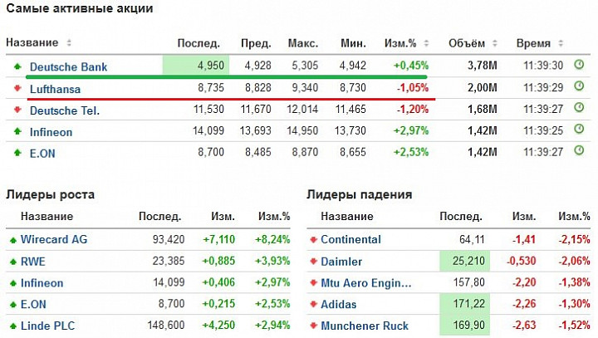This screenshot has width=598, height=338.
Task: Click the clock icon in E.ON row
Action: 579,150
